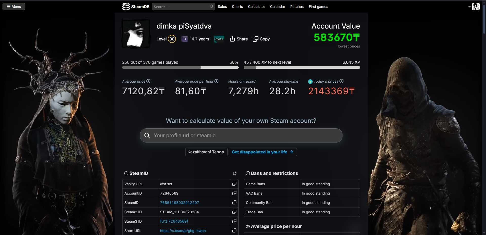Copy the Vanity URL value

pos(234,184)
